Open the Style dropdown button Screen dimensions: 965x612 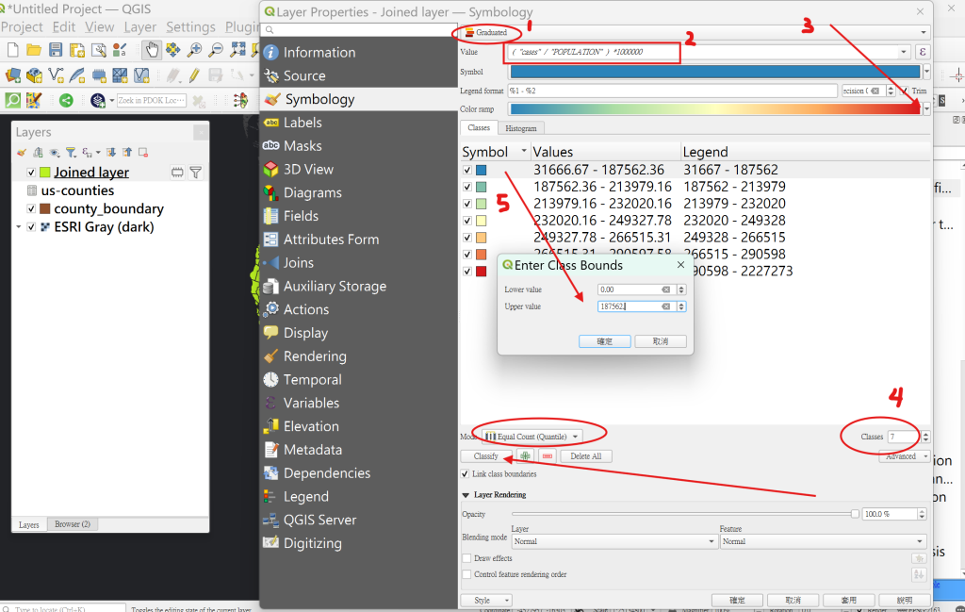pyautogui.click(x=486, y=601)
